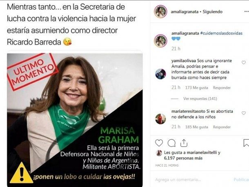249x187 pixels.
Task: Reply to yamilaolivaa's comment via Responder
Action: (x=222, y=88)
